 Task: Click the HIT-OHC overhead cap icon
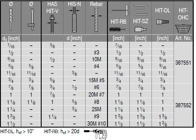[183, 29]
